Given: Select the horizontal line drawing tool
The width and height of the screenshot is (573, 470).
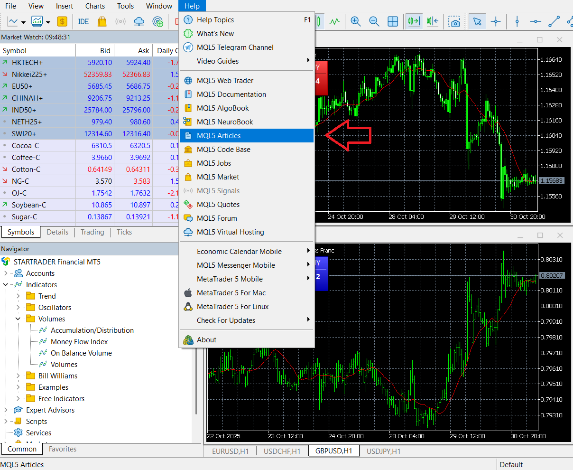Looking at the screenshot, I should click(x=536, y=21).
